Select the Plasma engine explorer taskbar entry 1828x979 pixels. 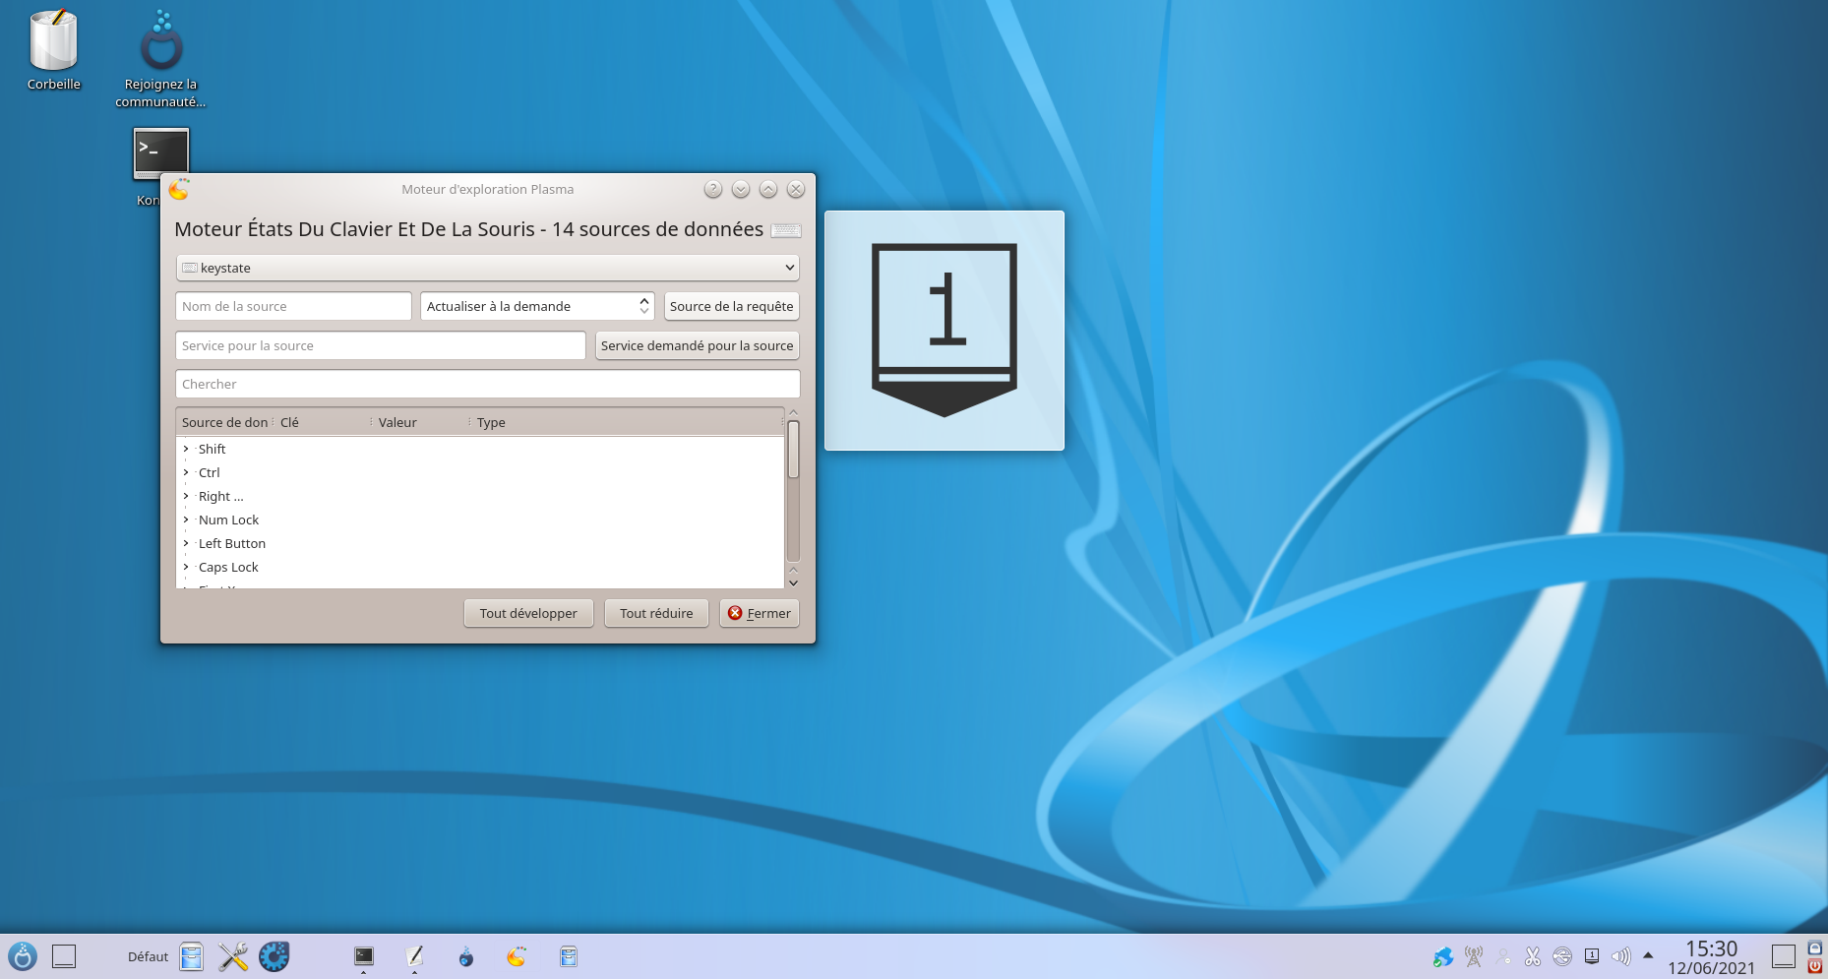[517, 956]
